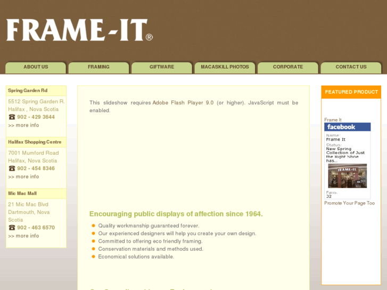Open the Framing tab

98,67
